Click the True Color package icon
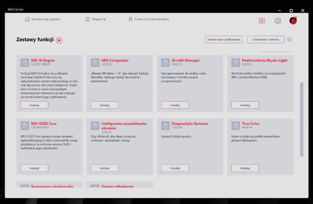 (236, 125)
